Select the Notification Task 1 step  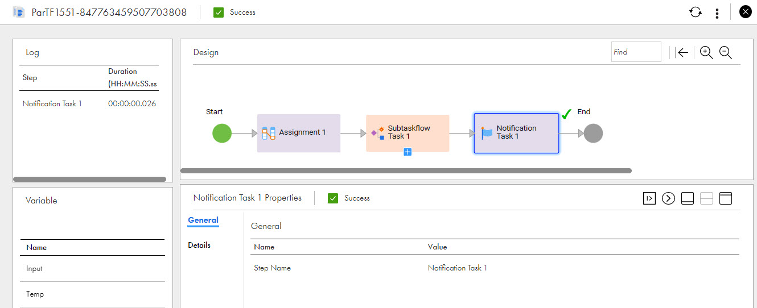click(516, 133)
